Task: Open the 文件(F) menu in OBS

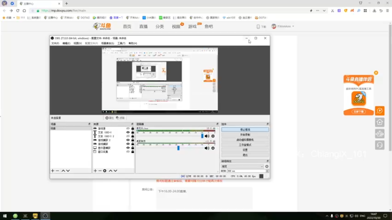Action: 55,44
